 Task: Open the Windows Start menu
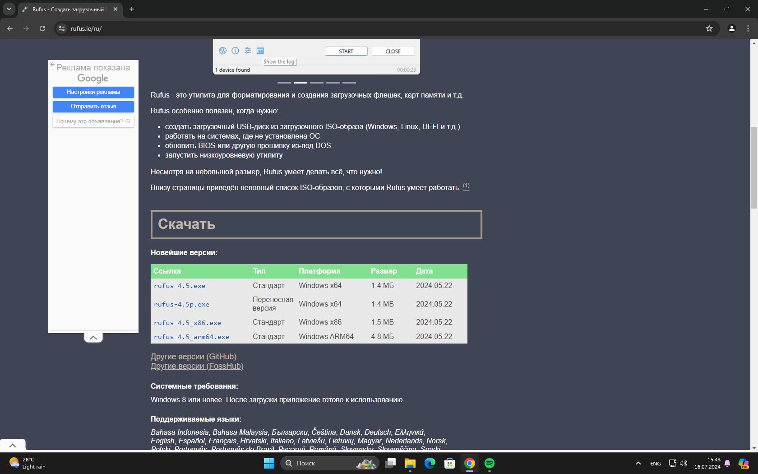269,463
